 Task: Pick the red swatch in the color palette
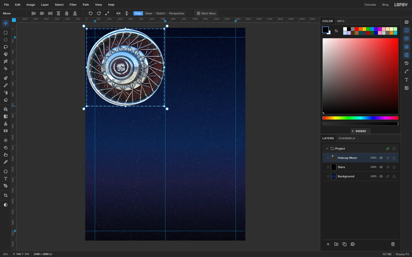pos(357,29)
